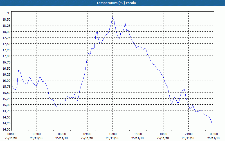The height and width of the screenshot is (141, 225).
Task: Pick the 17,25 temperature label
Action: [6, 50]
